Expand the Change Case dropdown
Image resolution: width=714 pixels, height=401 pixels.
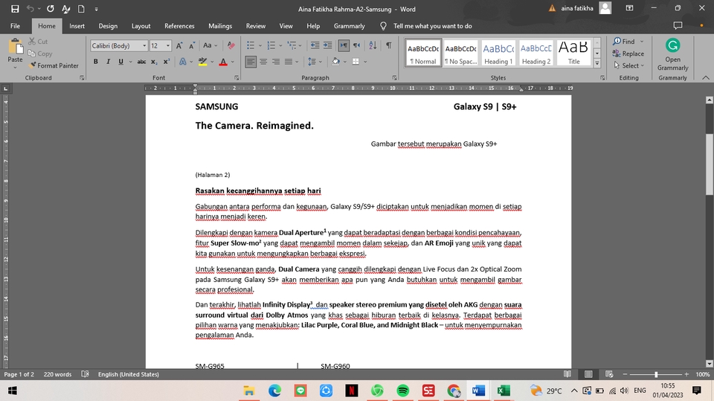(x=216, y=45)
